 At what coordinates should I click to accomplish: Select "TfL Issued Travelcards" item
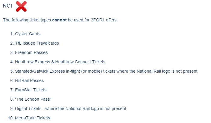point(37,43)
